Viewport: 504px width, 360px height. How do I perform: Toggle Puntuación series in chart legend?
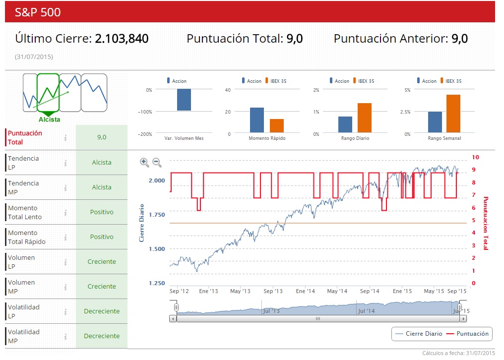pos(468,334)
